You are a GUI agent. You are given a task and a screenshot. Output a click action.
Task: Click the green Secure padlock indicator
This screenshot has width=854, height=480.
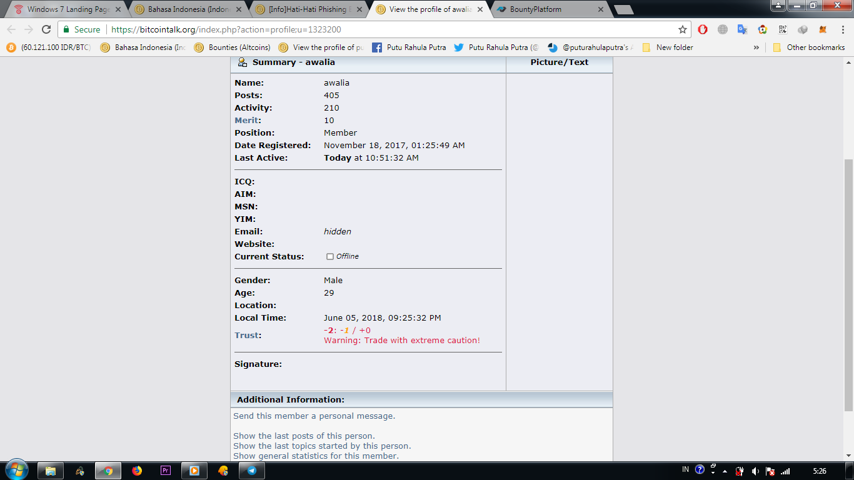pyautogui.click(x=82, y=29)
